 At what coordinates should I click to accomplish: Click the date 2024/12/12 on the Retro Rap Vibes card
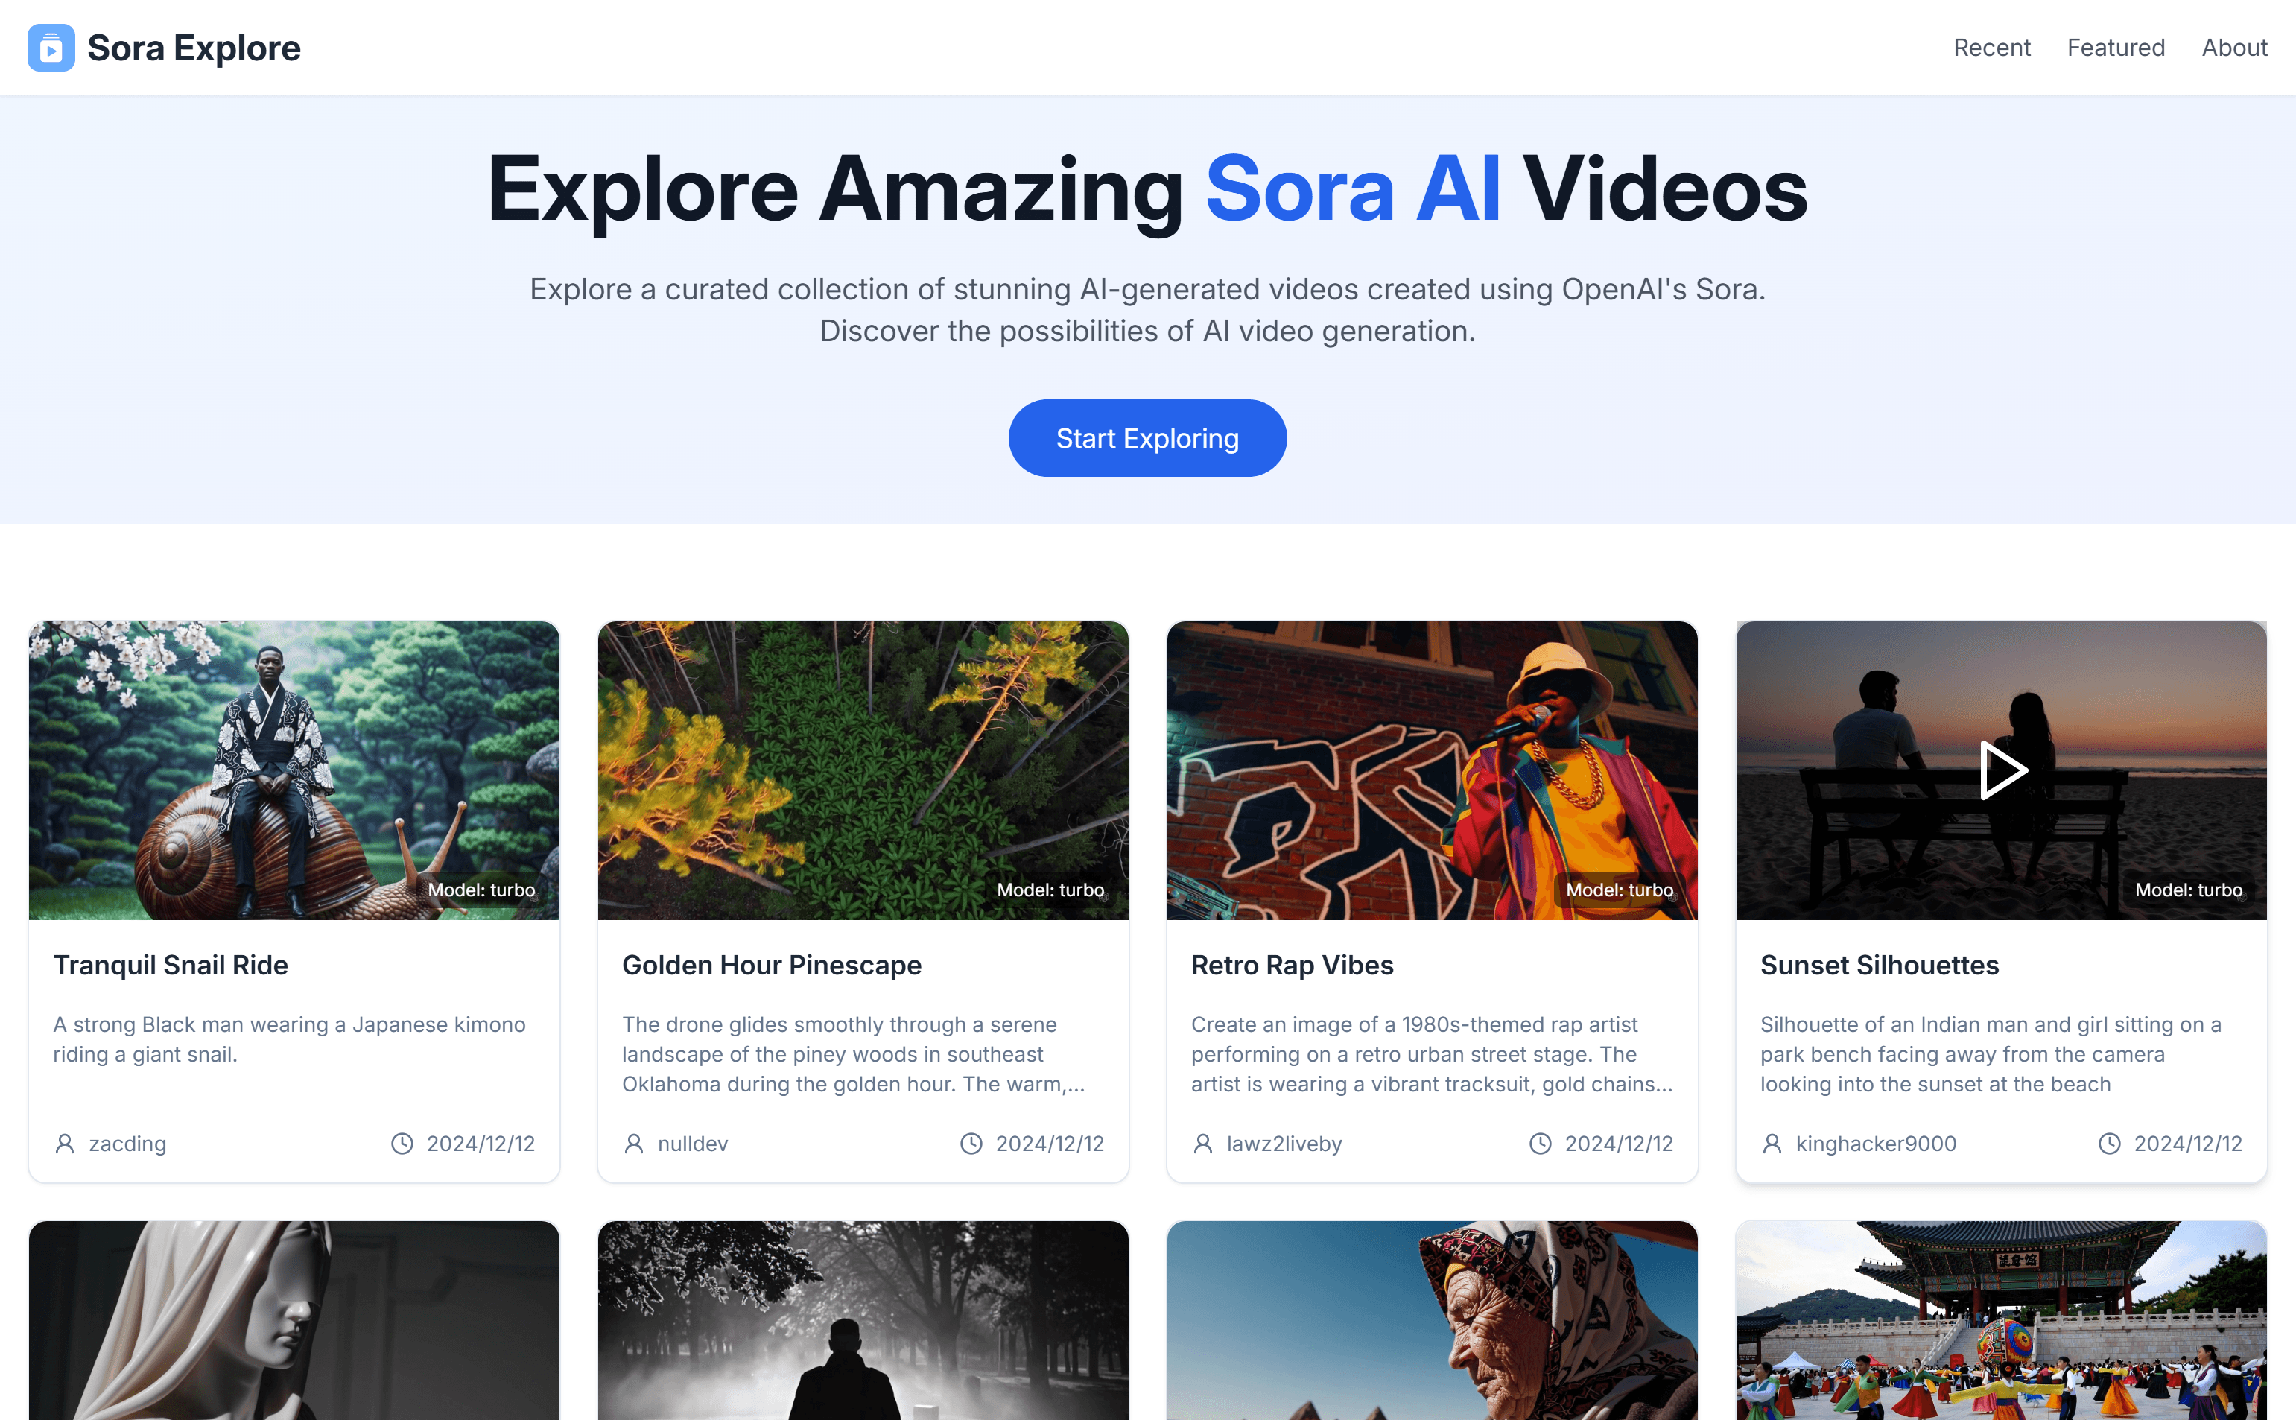1619,1143
